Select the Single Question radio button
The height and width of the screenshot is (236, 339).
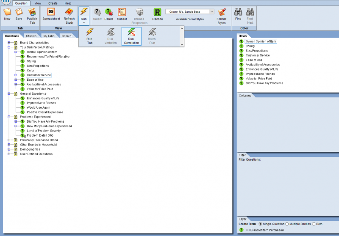click(x=260, y=224)
